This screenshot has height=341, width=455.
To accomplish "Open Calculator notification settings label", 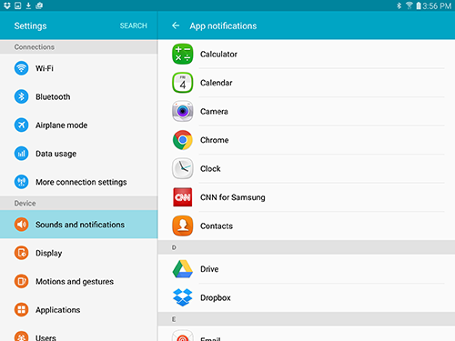I will 218,55.
